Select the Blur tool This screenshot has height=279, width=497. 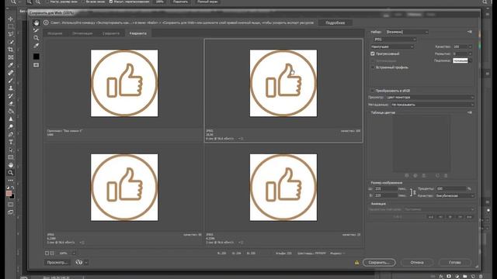point(10,119)
